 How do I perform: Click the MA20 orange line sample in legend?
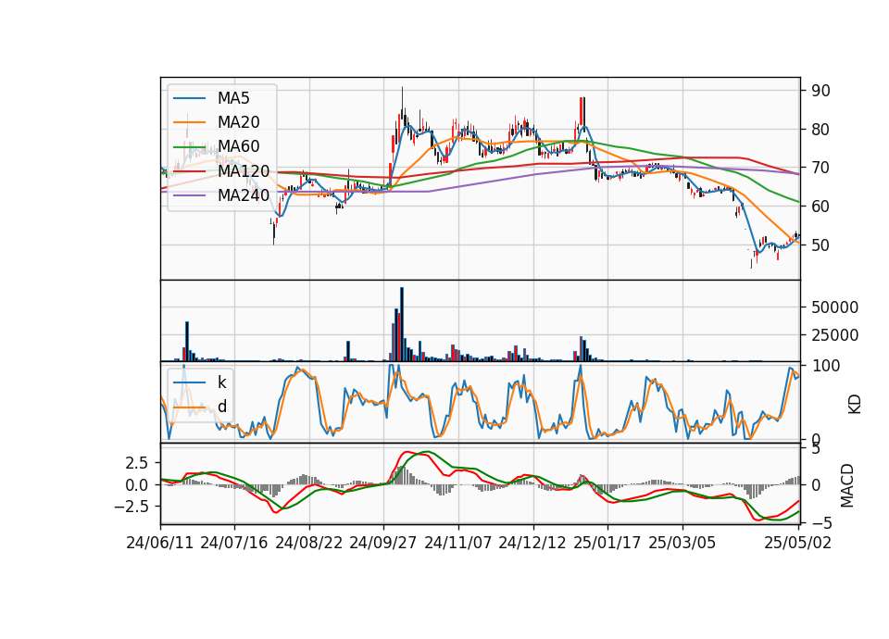189,122
